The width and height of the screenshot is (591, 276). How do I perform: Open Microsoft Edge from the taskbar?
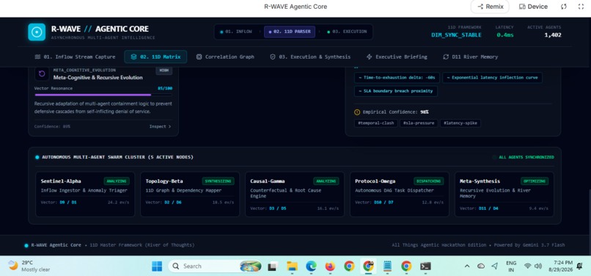(311, 266)
